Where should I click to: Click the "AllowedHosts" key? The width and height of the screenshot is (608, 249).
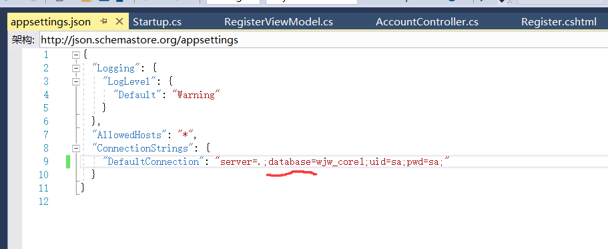[129, 135]
